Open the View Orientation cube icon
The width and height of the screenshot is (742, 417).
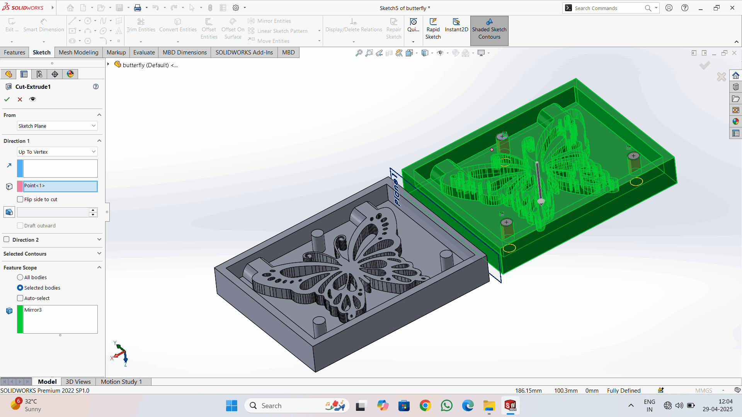409,53
